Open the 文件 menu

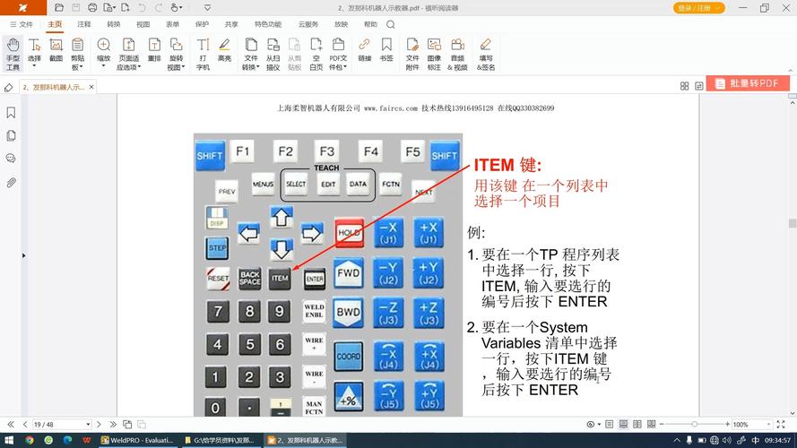[22, 24]
